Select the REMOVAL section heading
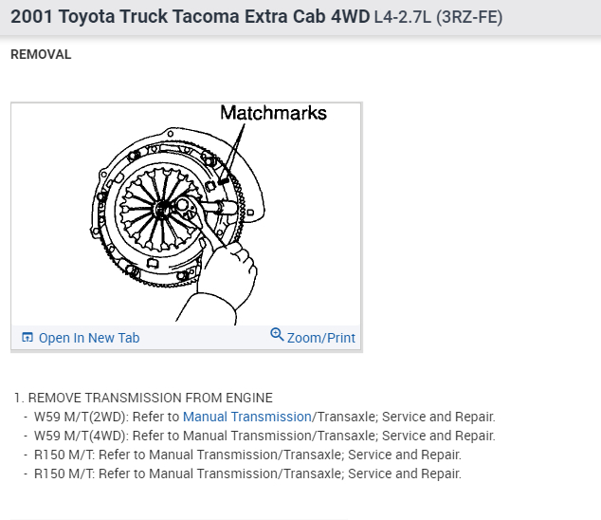This screenshot has height=520, width=601. [x=41, y=55]
